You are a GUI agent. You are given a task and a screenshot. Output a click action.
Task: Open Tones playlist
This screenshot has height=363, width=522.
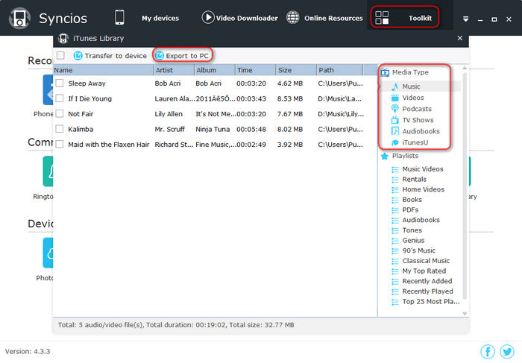tap(412, 230)
